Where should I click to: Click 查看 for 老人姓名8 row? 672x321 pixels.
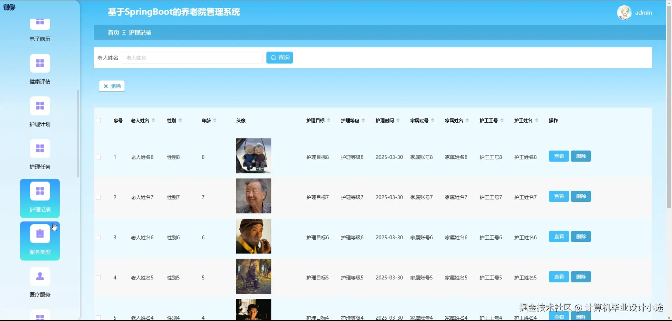point(559,156)
